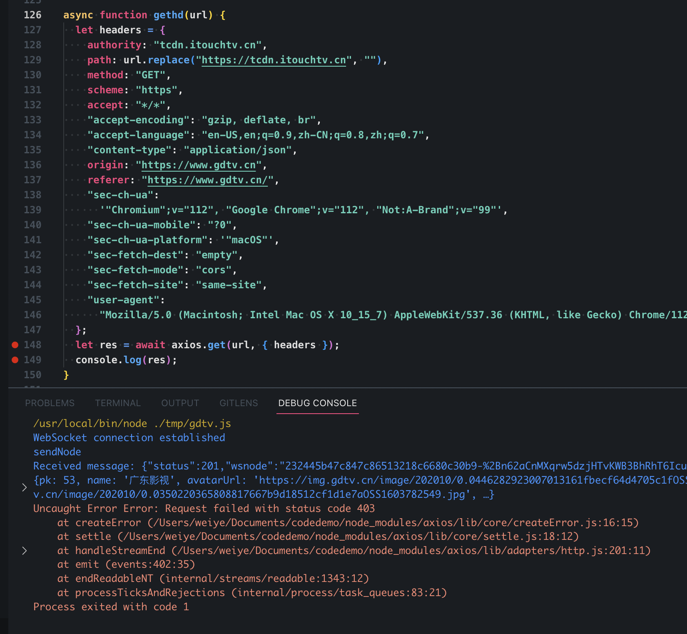
Task: Expand the handleStreamEnd stack frame details
Action: (24, 550)
